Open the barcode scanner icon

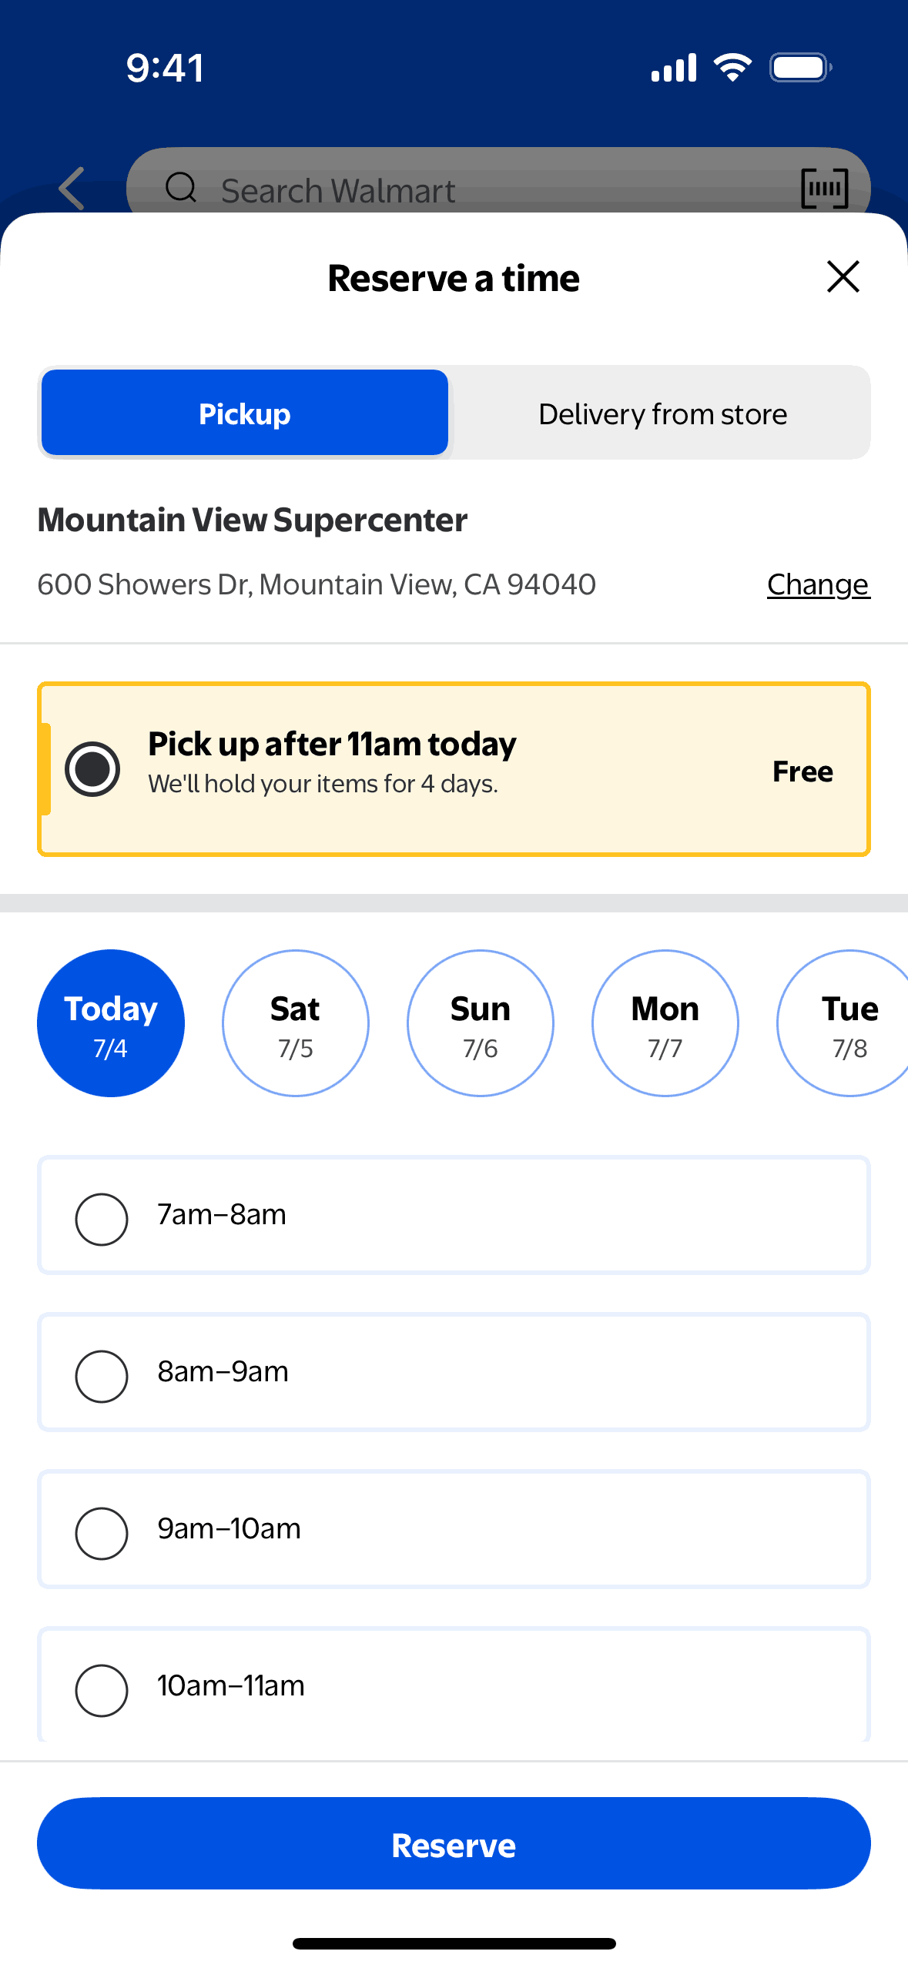click(824, 189)
